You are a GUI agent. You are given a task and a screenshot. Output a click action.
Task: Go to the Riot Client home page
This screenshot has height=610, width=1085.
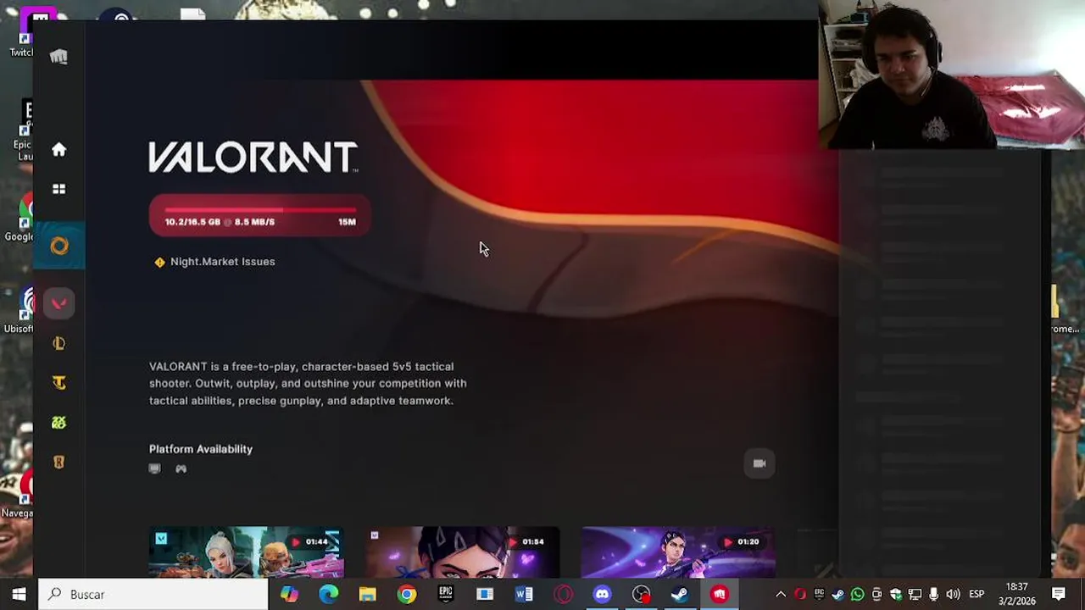(x=58, y=150)
